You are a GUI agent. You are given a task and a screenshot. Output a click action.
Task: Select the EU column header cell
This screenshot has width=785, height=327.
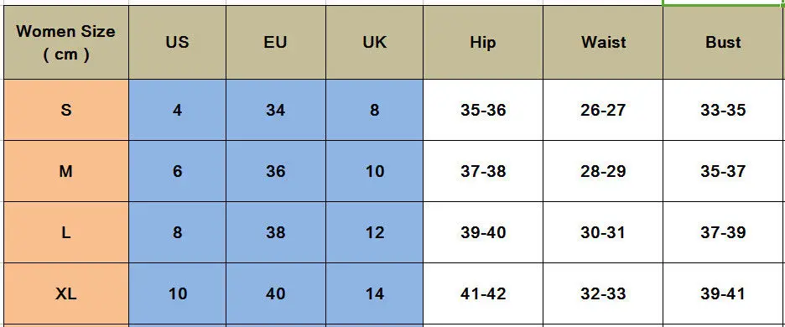pyautogui.click(x=276, y=43)
